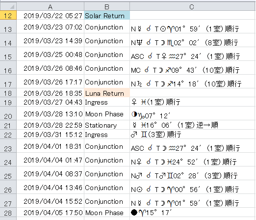Image resolution: width=256 pixels, height=220 pixels.
Task: Click cell with 14° 18' (10室)
Action: click(193, 82)
